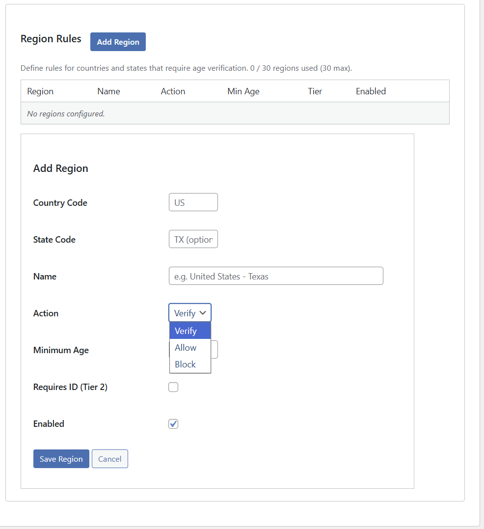Choose Allow from the Action options
Screen dimensions: 484x529
coord(190,348)
